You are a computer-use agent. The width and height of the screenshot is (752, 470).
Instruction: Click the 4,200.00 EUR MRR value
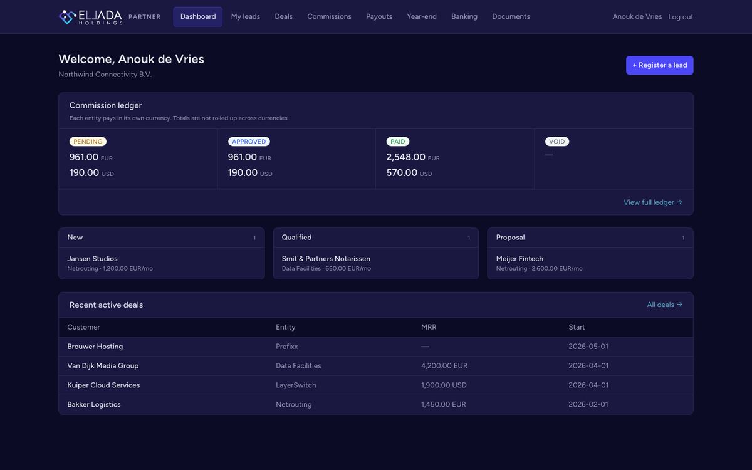coord(444,366)
